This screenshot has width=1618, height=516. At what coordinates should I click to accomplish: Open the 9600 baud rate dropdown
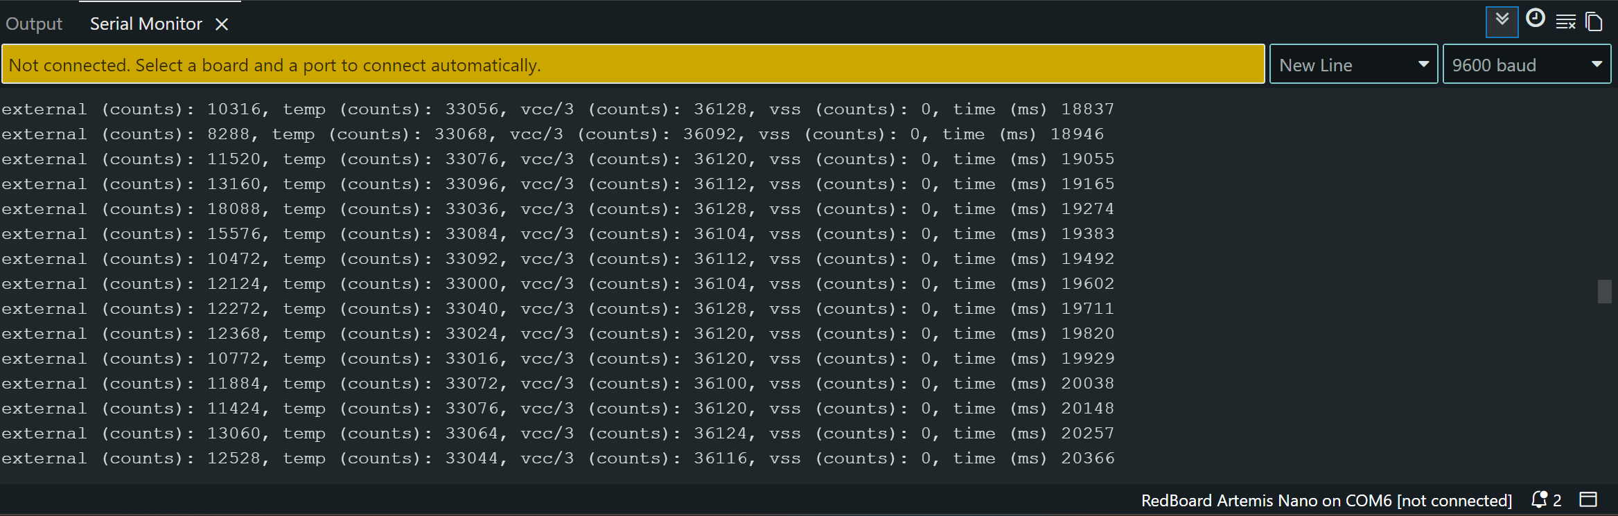tap(1527, 64)
